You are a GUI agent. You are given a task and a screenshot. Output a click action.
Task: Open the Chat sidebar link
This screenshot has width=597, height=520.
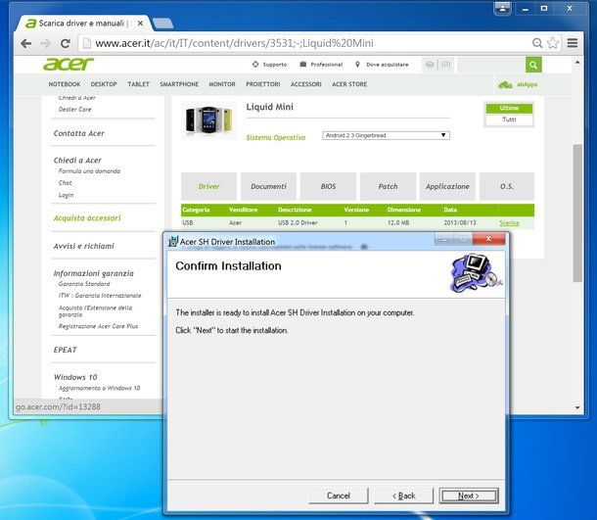point(66,183)
